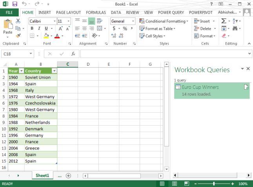253x187 pixels.
Task: Toggle Align Right
Action: 92,29
